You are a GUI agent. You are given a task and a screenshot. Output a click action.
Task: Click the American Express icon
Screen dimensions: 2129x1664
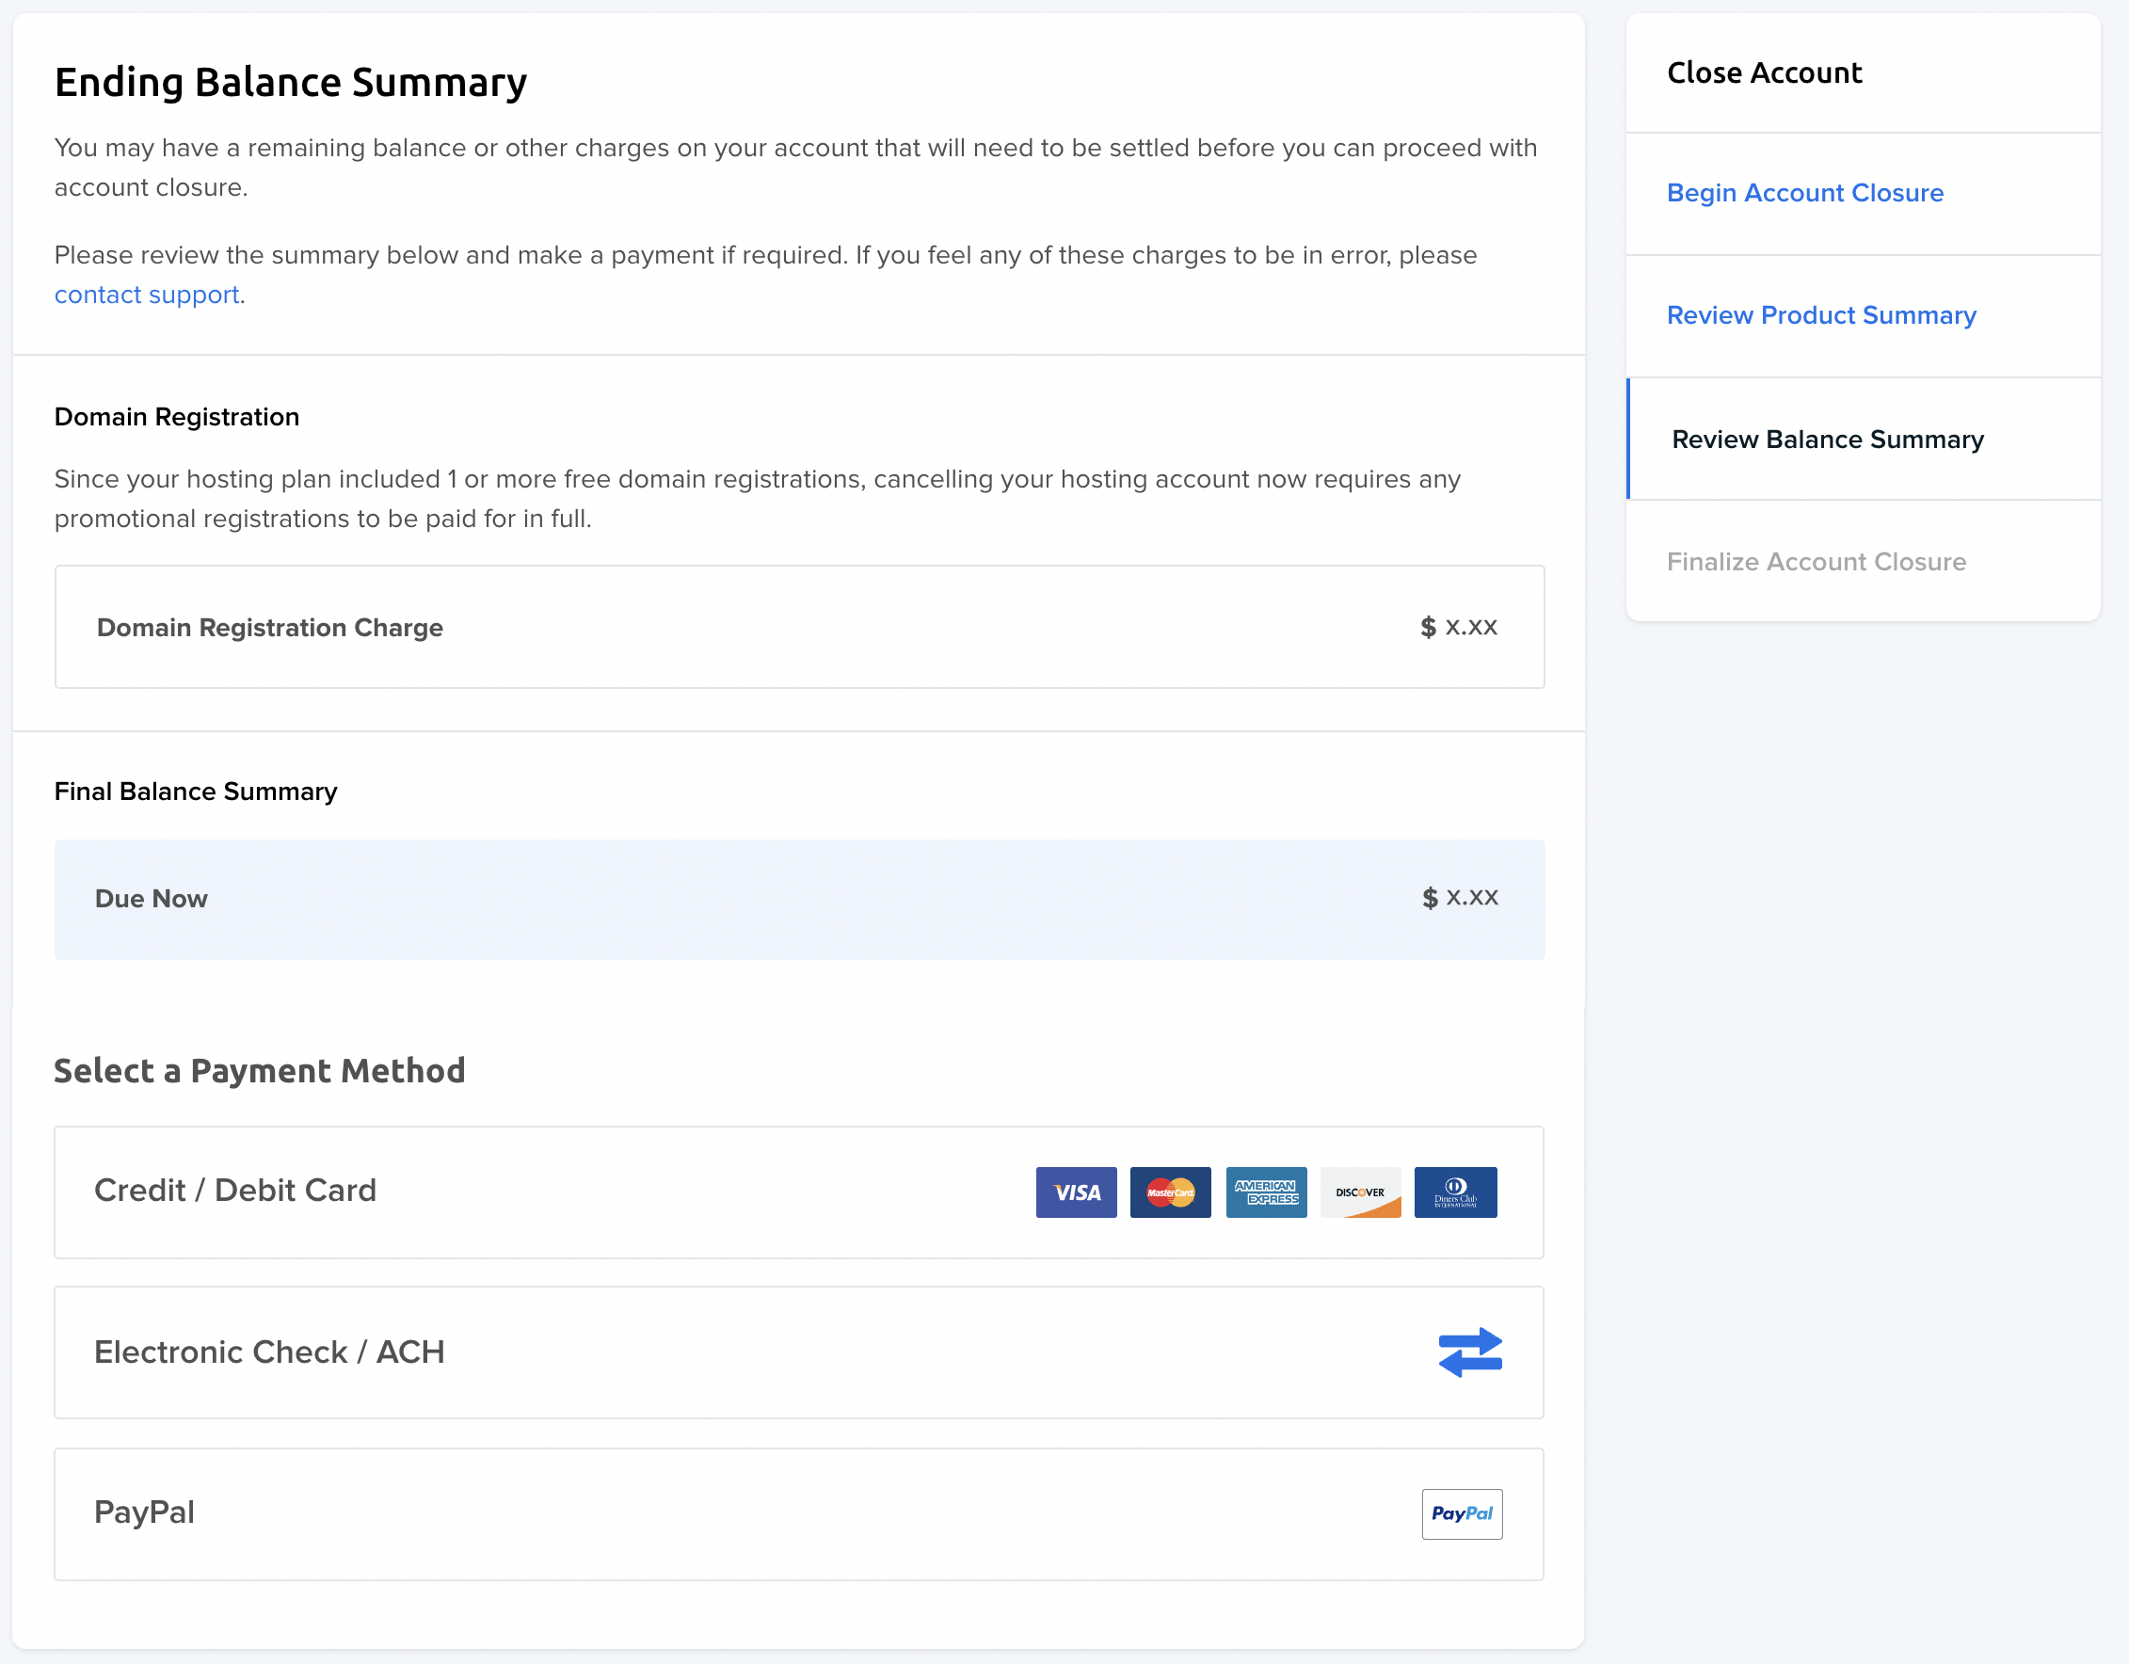[x=1267, y=1192]
